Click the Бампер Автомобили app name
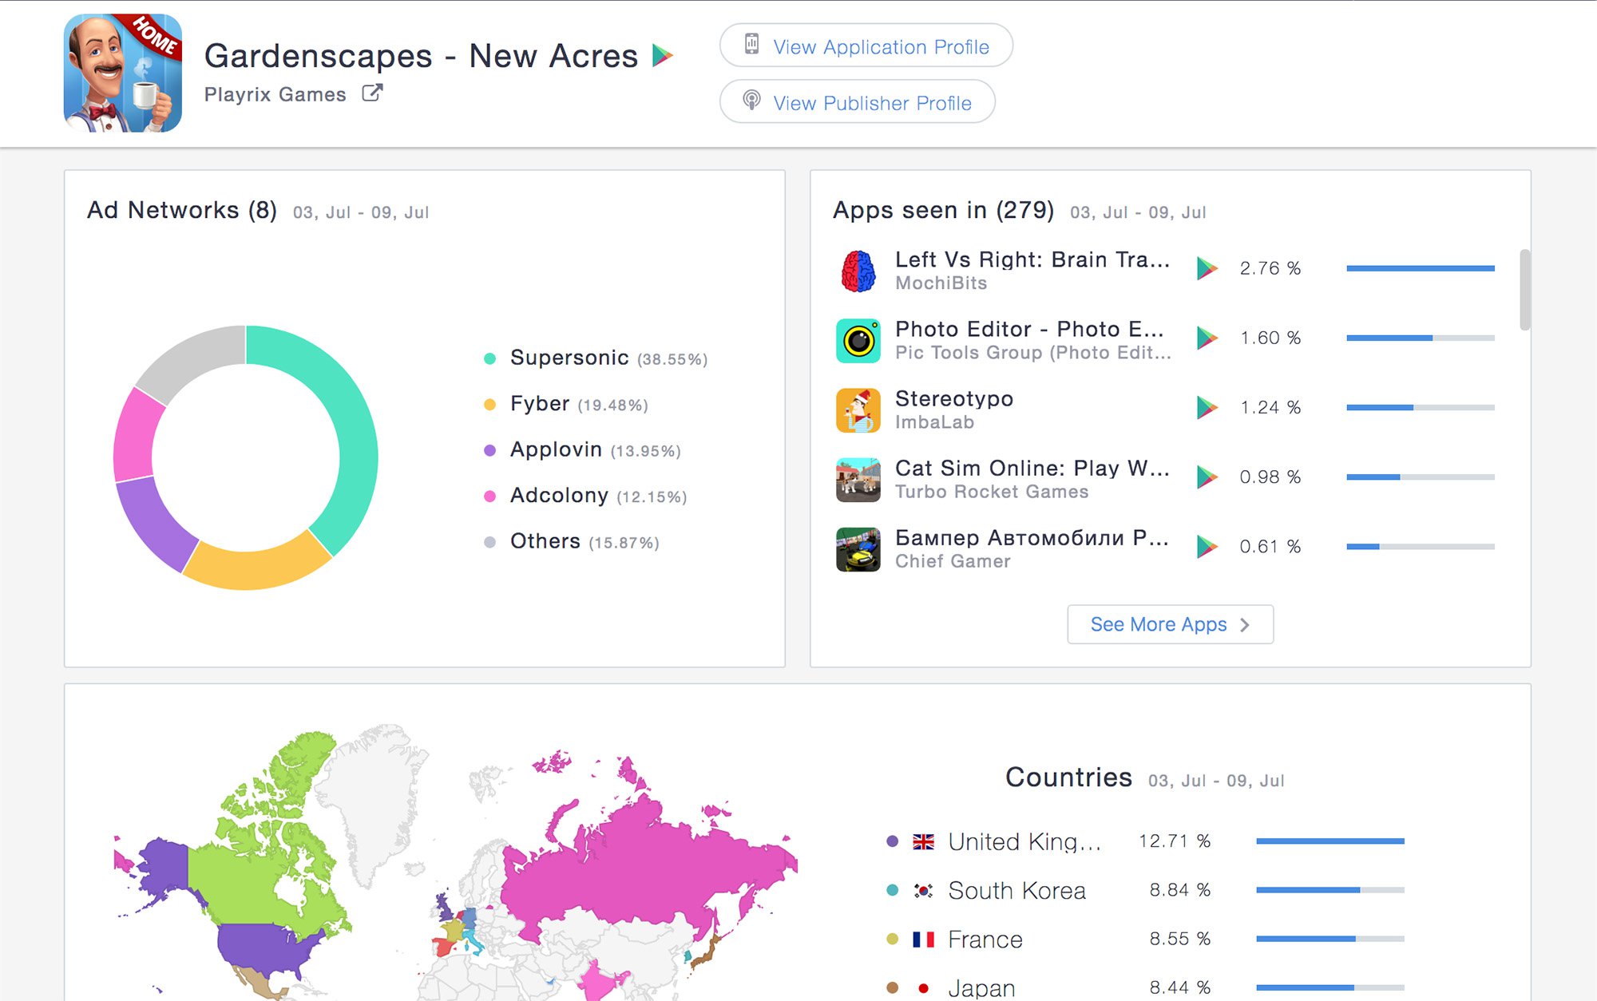Viewport: 1597px width, 1001px height. 1032,537
